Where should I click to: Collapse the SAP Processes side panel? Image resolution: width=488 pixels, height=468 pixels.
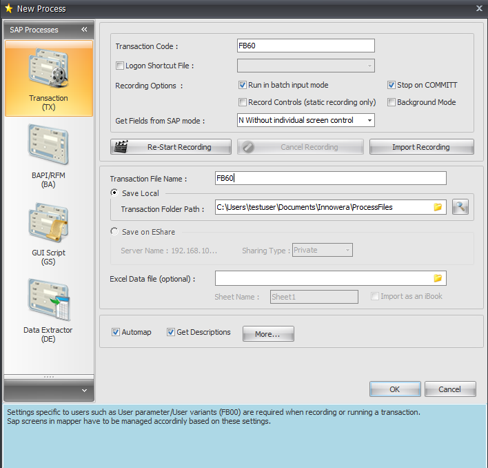click(84, 30)
